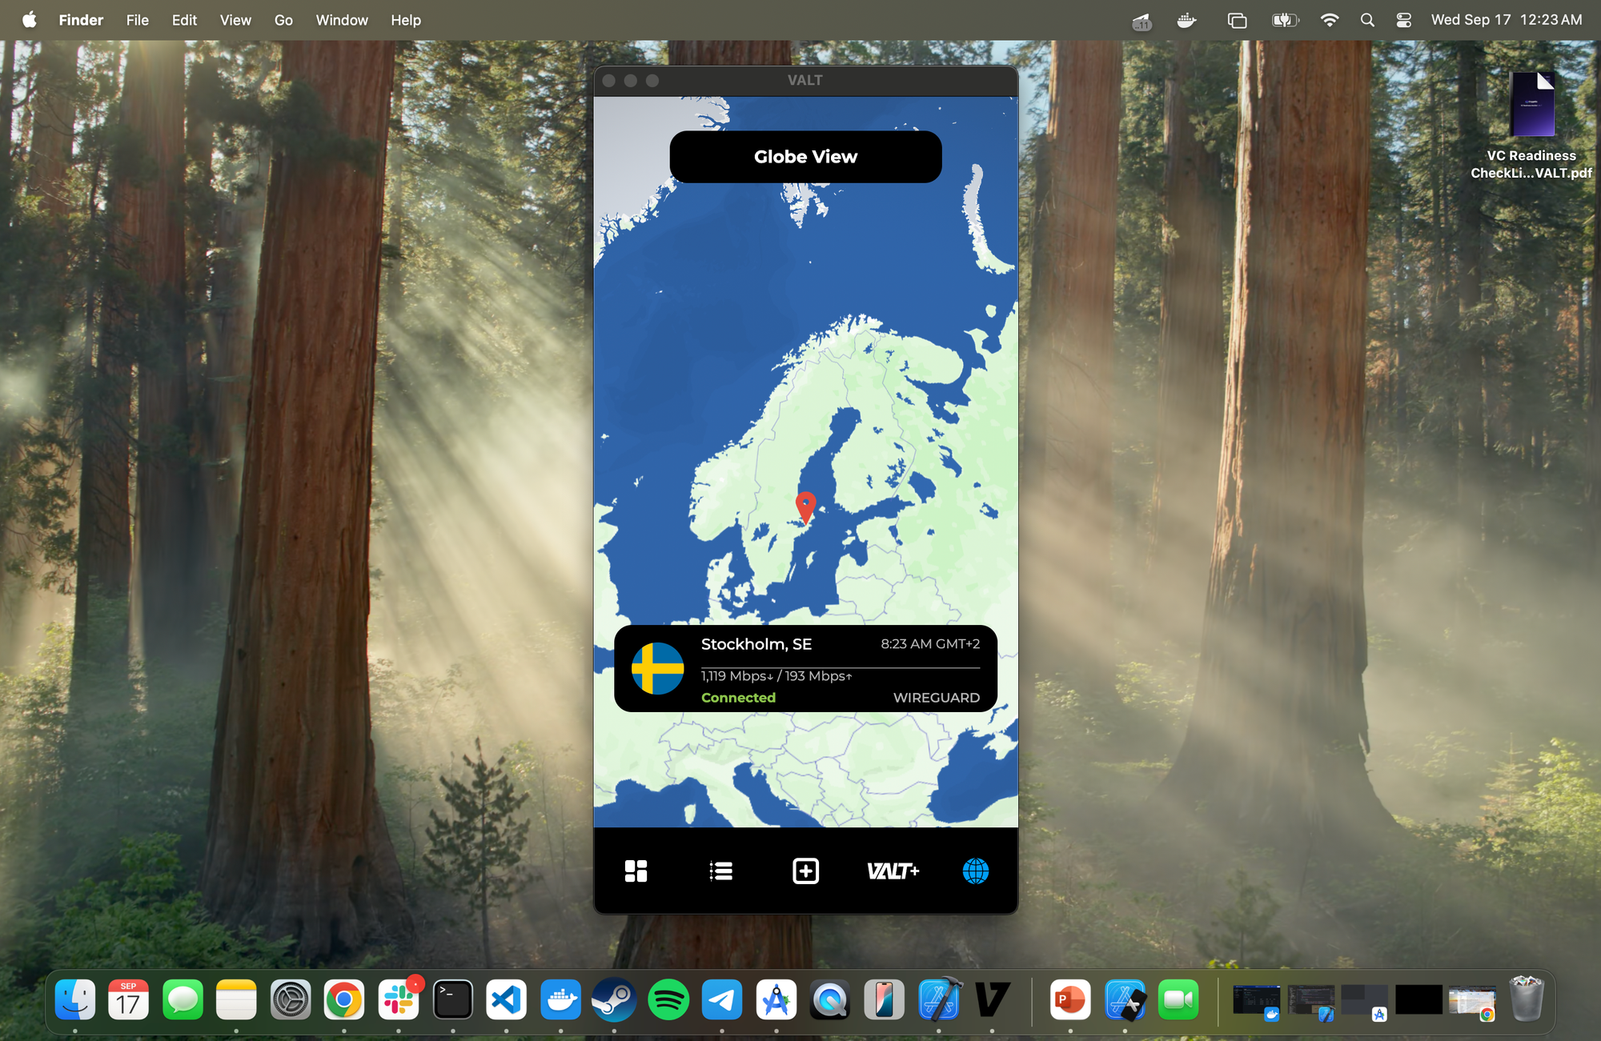Open System Settings from the Dock
The width and height of the screenshot is (1601, 1041).
[291, 999]
